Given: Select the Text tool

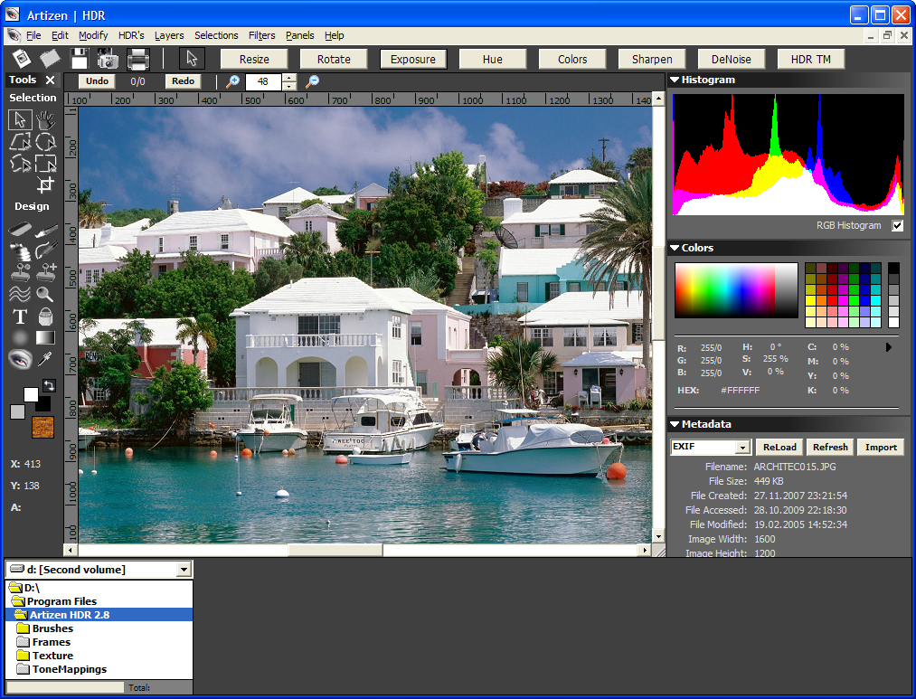Looking at the screenshot, I should [x=20, y=316].
